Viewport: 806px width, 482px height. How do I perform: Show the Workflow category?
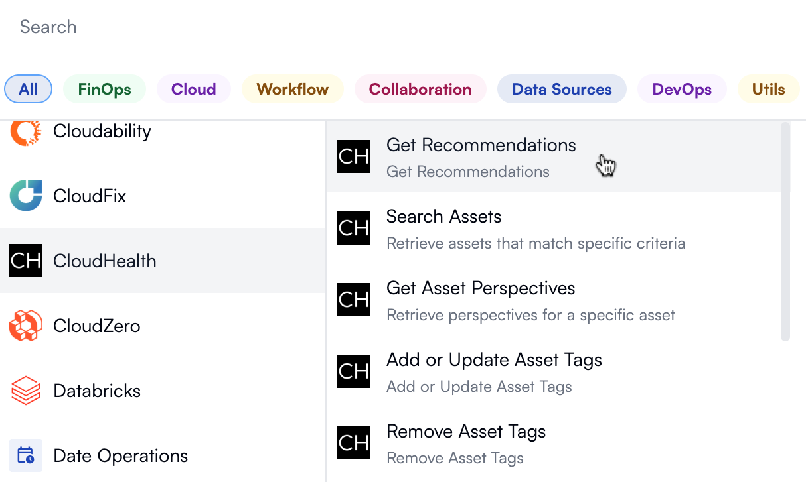(292, 90)
